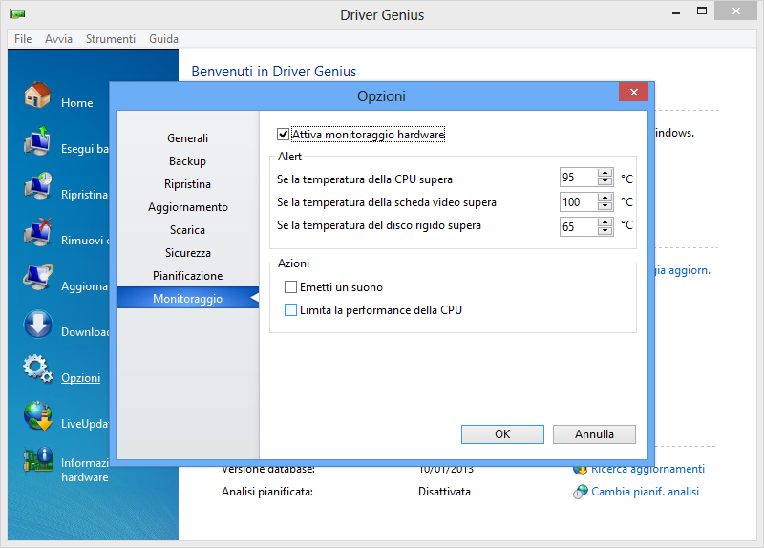Image resolution: width=764 pixels, height=548 pixels.
Task: Click the Esegui backup monitor icon
Action: [37, 140]
